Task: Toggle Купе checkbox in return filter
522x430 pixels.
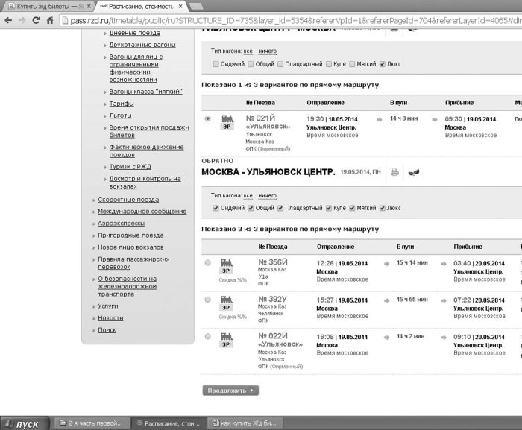Action: tap(329, 208)
